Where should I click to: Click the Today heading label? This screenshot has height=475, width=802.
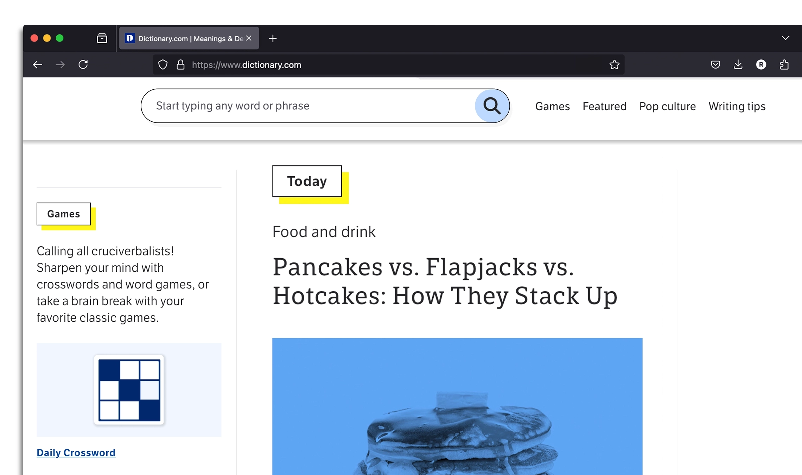307,181
